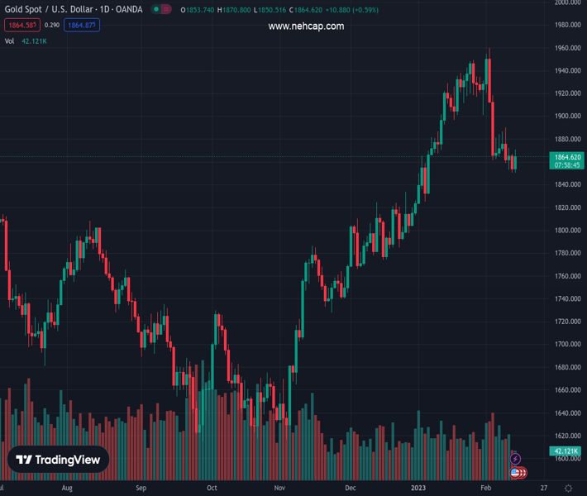The width and height of the screenshot is (587, 496).
Task: Click the TradingView logo
Action: [x=59, y=460]
